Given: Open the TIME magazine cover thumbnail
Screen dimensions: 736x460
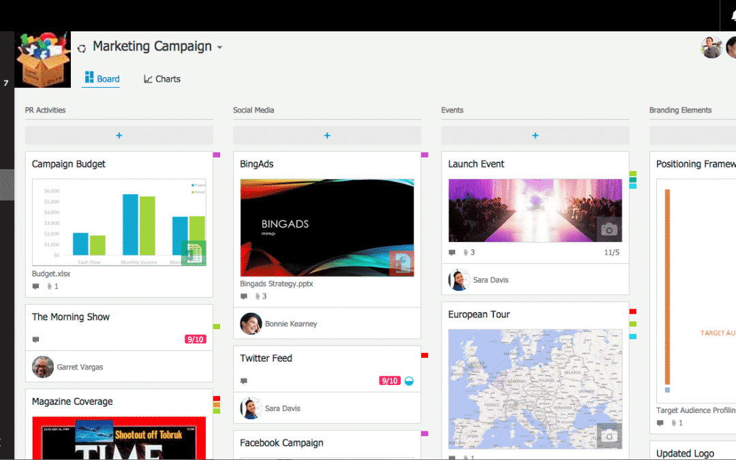Looking at the screenshot, I should pyautogui.click(x=119, y=438).
